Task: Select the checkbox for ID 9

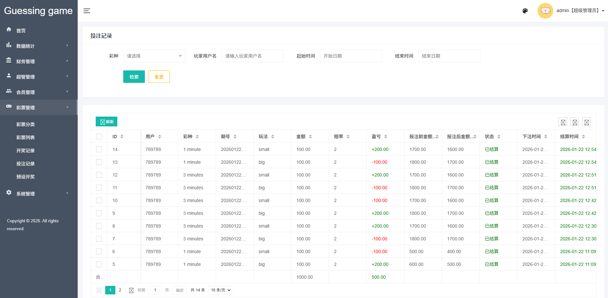Action: coord(99,213)
